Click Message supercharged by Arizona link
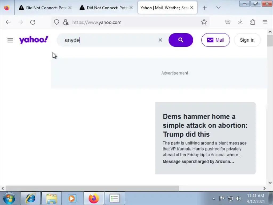This screenshot has width=273, height=205. pos(198,161)
